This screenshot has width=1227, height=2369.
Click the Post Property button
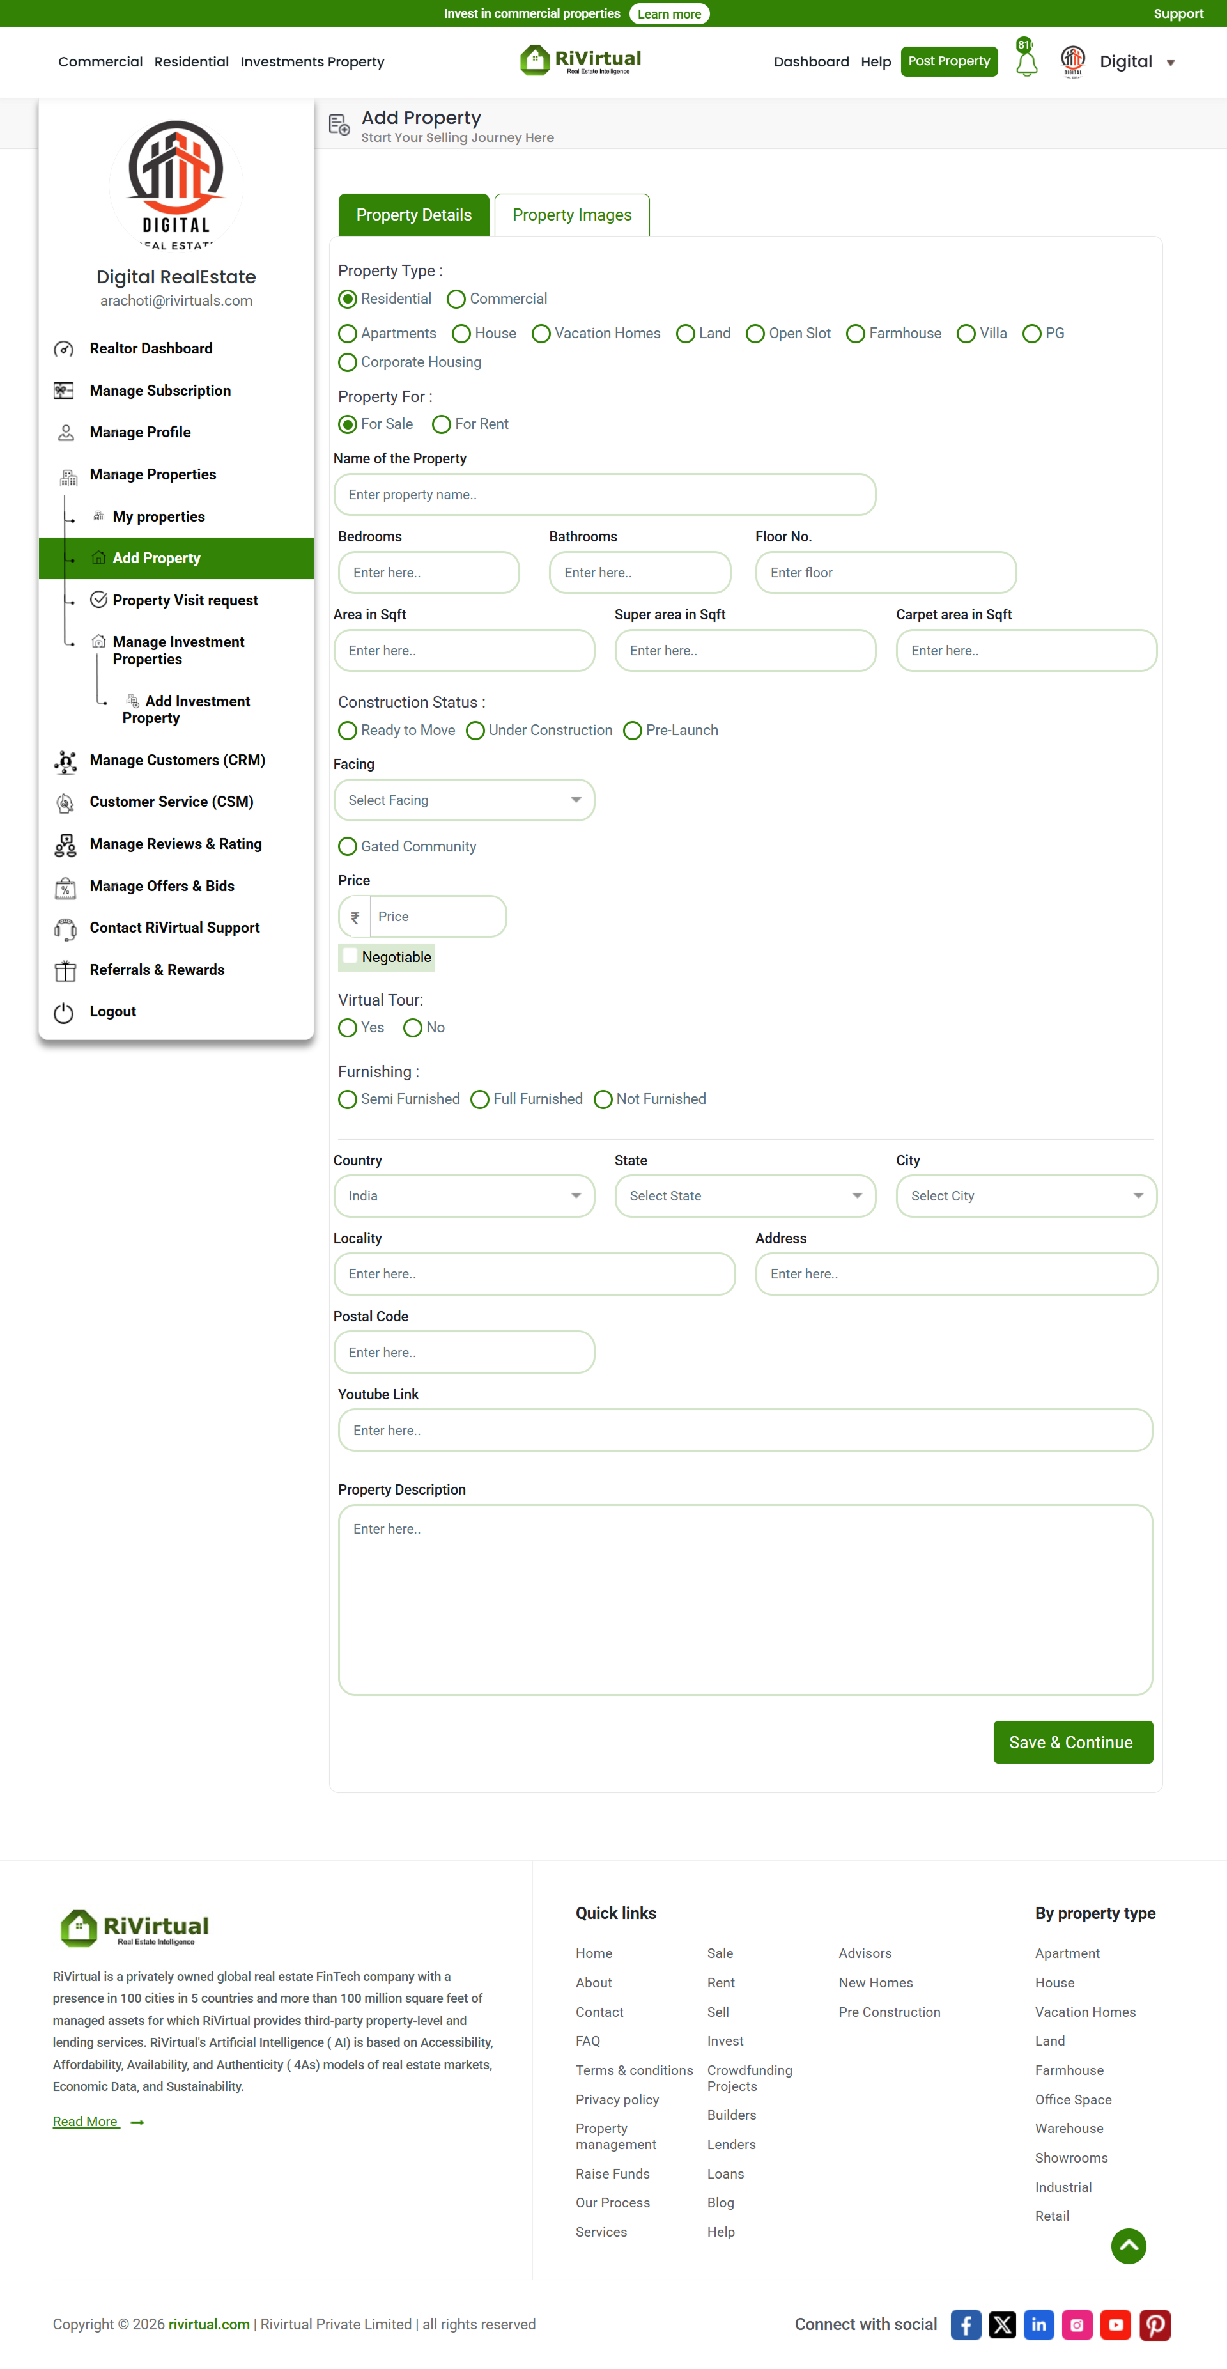click(948, 61)
